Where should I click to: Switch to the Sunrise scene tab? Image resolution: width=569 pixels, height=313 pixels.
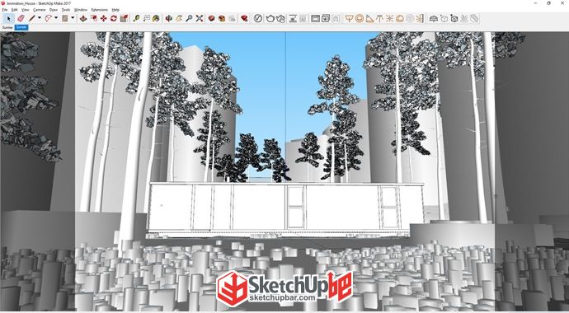click(x=7, y=27)
